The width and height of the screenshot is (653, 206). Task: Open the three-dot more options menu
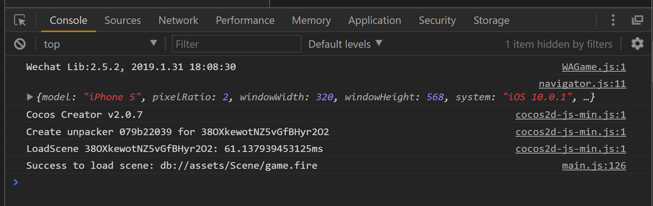[x=613, y=20]
